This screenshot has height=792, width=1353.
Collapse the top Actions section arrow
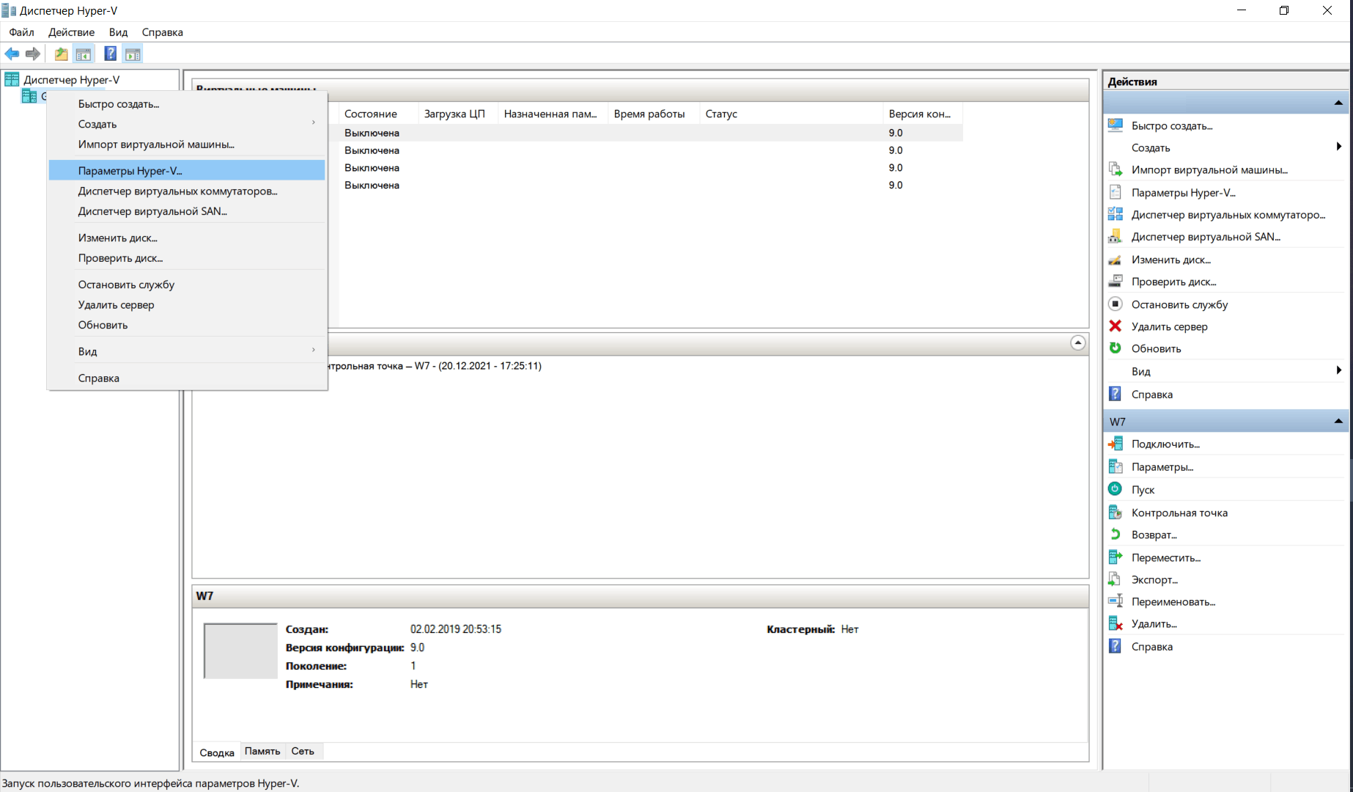coord(1338,103)
